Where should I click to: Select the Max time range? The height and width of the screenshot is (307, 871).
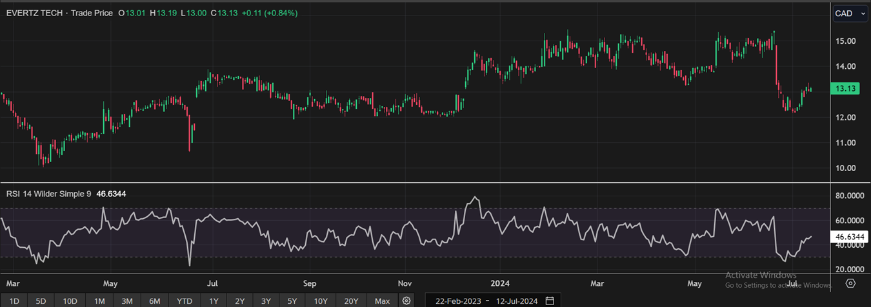(382, 301)
